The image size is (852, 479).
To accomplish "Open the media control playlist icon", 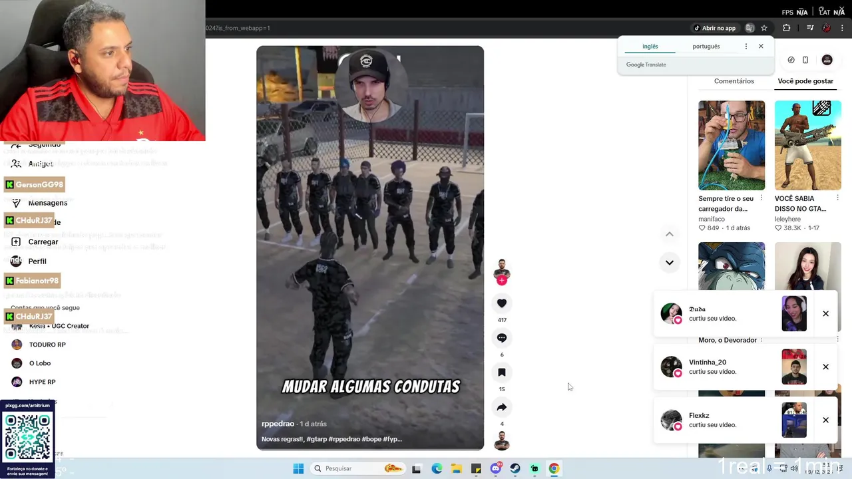I will [810, 28].
